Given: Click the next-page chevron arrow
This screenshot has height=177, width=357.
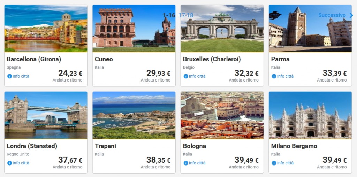Looking at the screenshot, I should 351,15.
